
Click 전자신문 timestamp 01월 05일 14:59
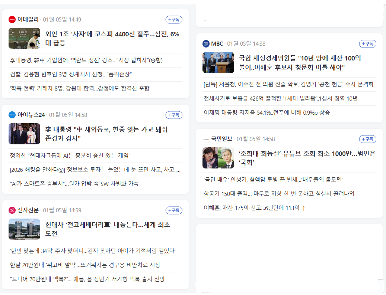click(x=62, y=210)
